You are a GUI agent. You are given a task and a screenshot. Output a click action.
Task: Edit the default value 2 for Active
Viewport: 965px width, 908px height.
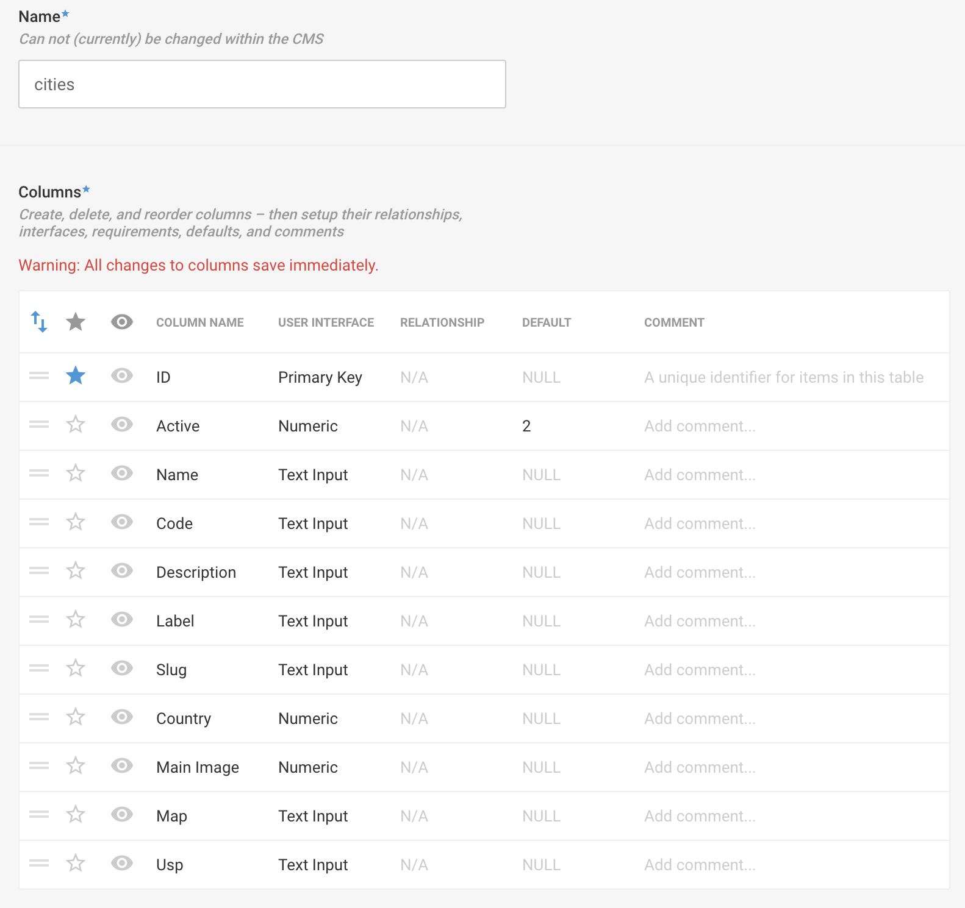tap(526, 426)
